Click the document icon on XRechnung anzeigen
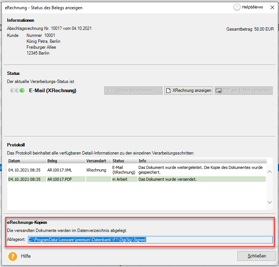The height and width of the screenshot is (267, 279). (x=168, y=91)
